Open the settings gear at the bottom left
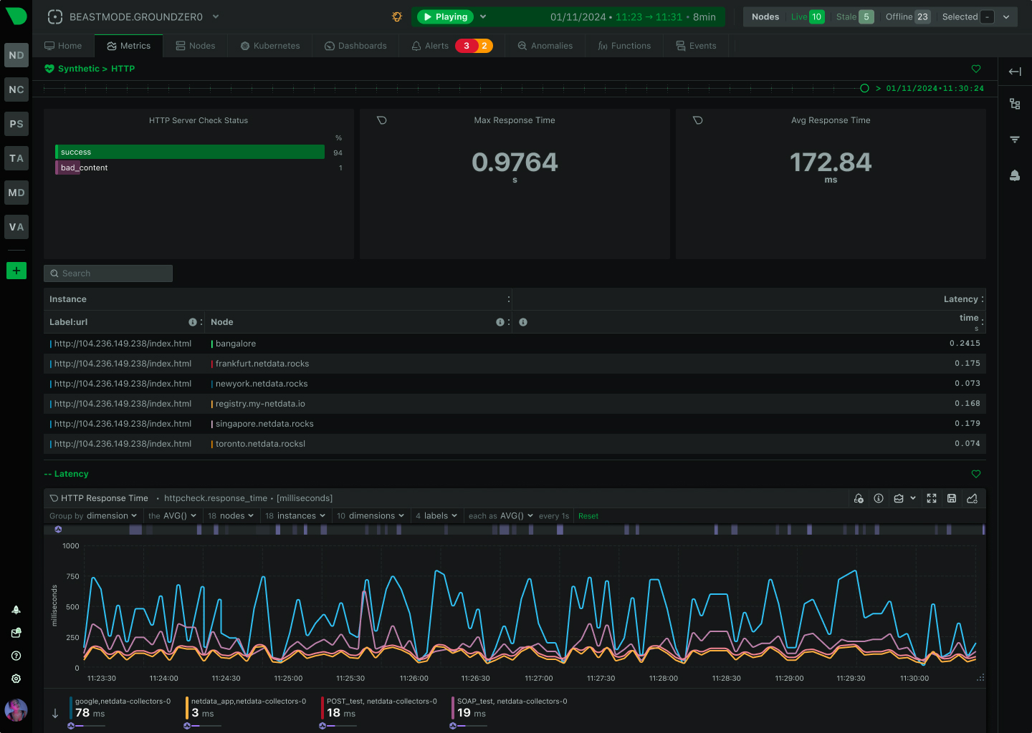This screenshot has height=733, width=1032. click(x=16, y=678)
